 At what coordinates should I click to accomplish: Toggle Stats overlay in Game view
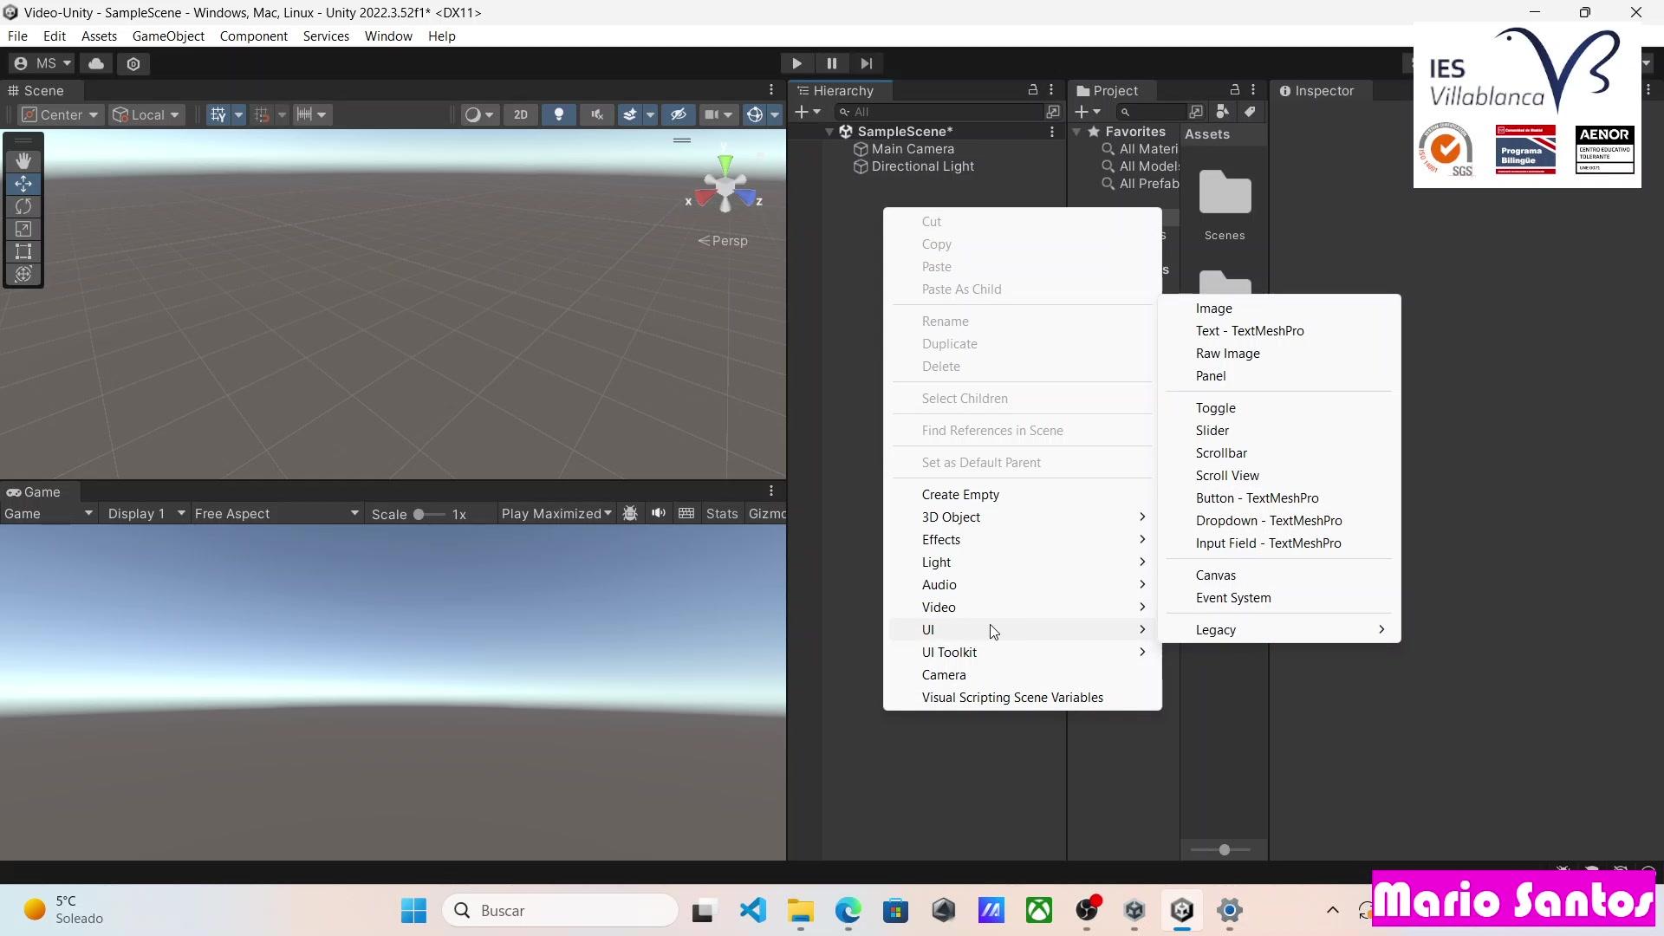coord(721,513)
